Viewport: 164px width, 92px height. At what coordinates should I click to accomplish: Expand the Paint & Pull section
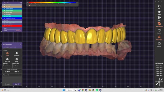click(20, 75)
